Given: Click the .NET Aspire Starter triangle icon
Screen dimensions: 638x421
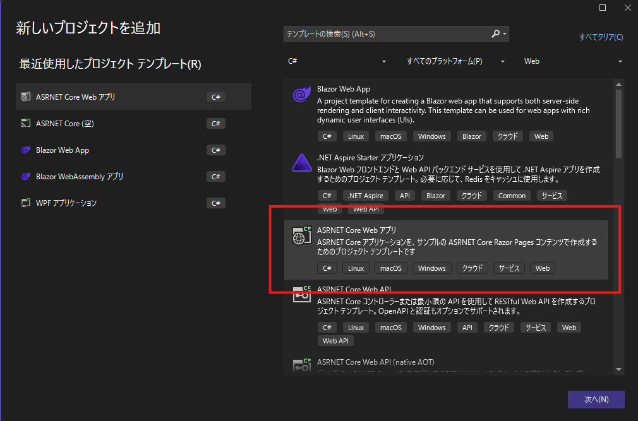Looking at the screenshot, I should [302, 163].
